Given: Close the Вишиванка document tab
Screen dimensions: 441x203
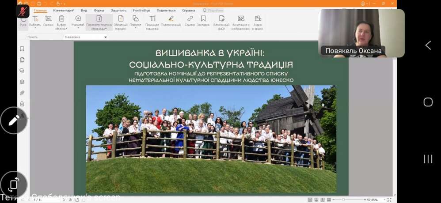Looking at the screenshot, I should coord(106,37).
